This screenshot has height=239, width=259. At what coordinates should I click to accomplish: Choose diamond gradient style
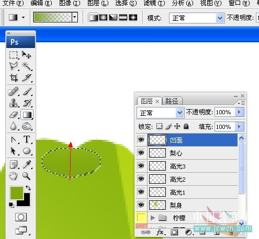(x=133, y=18)
